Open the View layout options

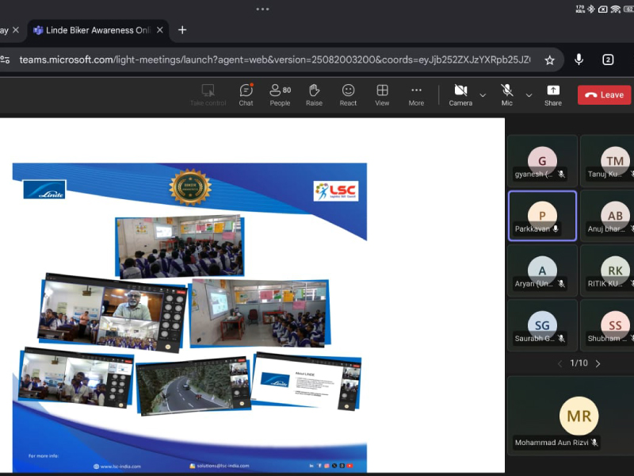click(382, 94)
